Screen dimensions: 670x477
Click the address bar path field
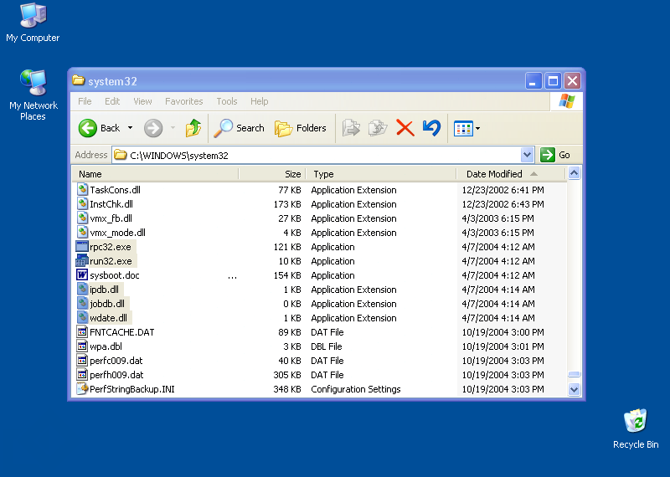[317, 155]
